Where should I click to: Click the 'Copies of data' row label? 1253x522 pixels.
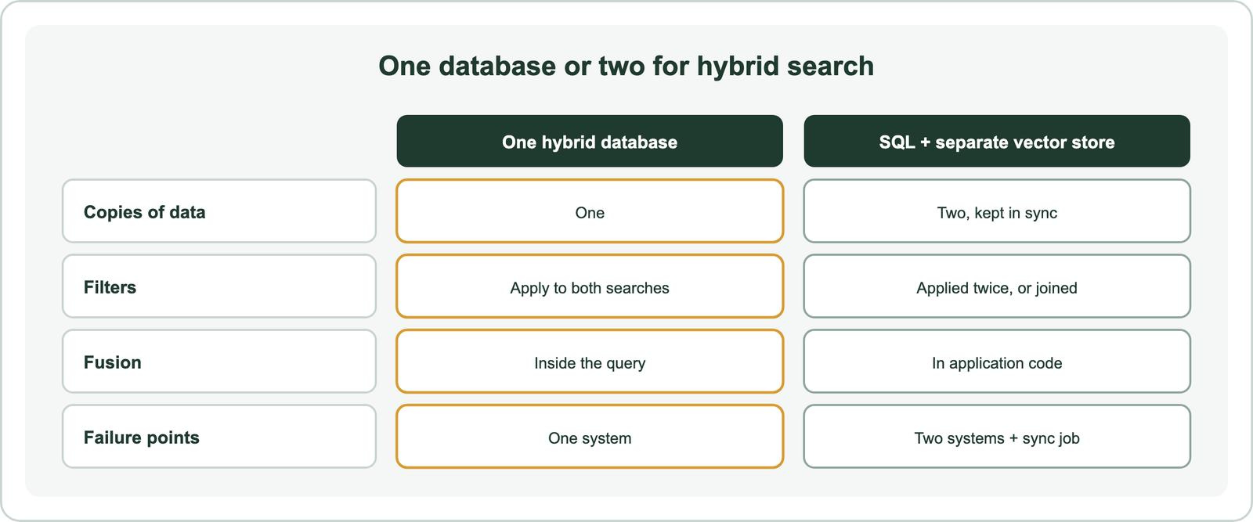pyautogui.click(x=219, y=211)
